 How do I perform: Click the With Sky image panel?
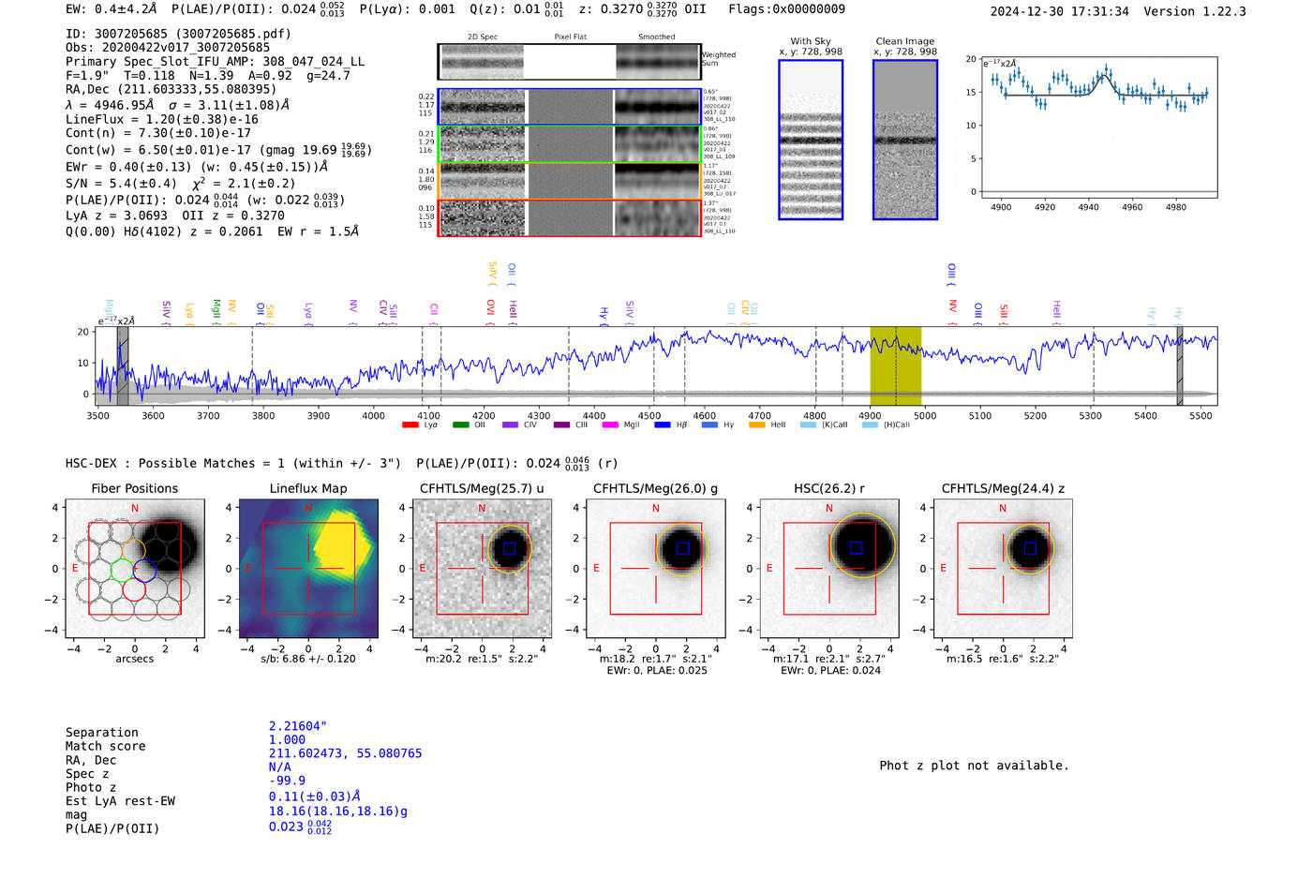[811, 140]
